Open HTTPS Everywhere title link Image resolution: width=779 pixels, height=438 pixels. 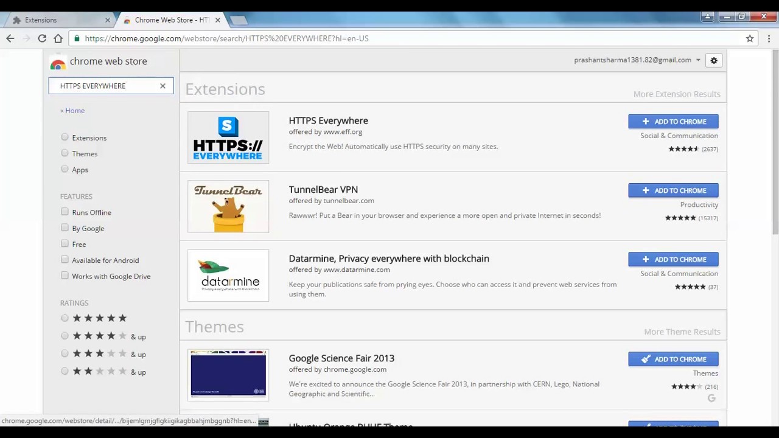pos(328,120)
